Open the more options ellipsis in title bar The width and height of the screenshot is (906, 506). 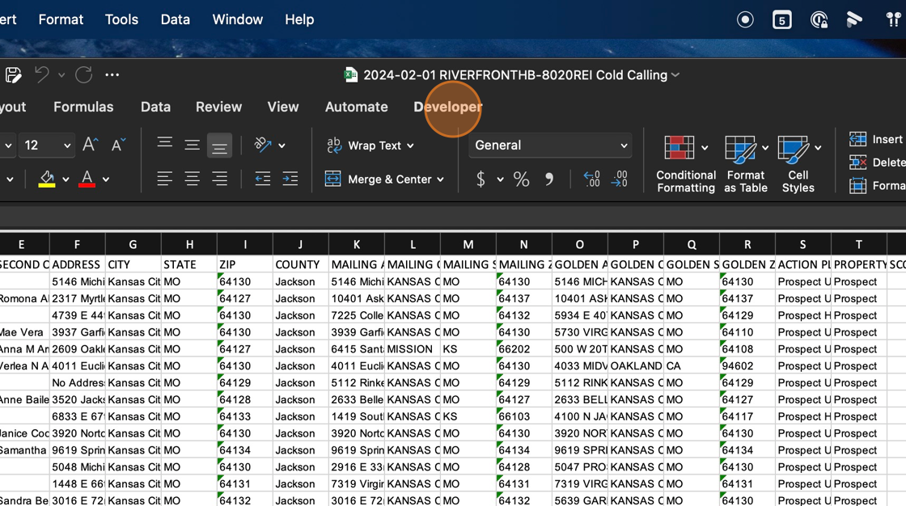112,75
